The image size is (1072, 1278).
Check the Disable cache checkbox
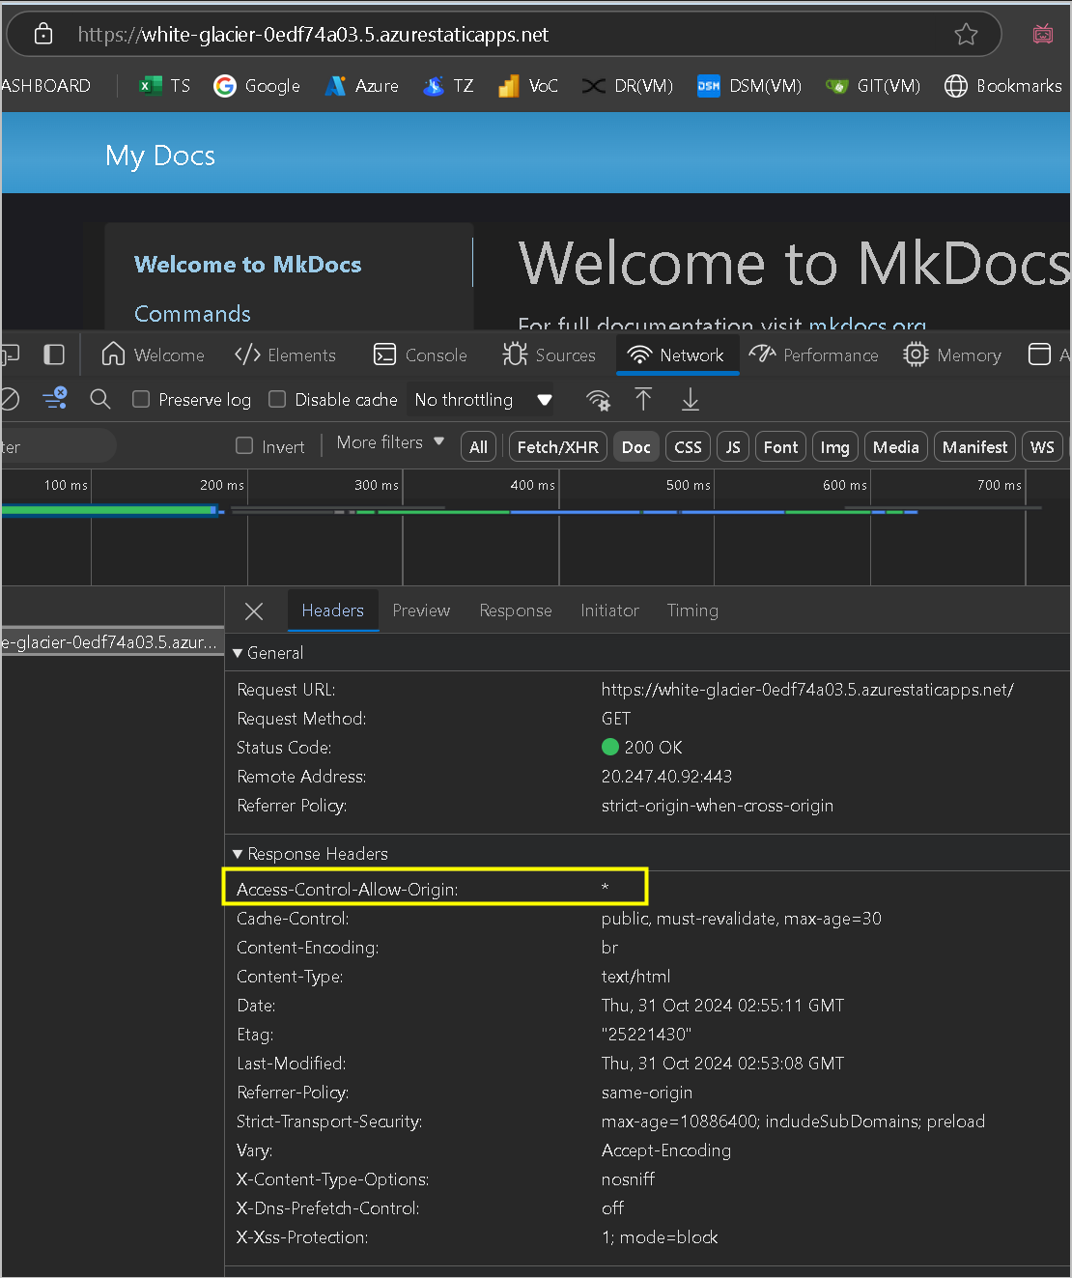click(277, 399)
